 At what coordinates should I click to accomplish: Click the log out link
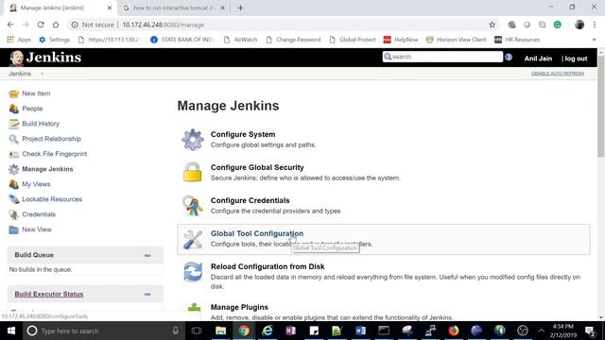coord(576,59)
